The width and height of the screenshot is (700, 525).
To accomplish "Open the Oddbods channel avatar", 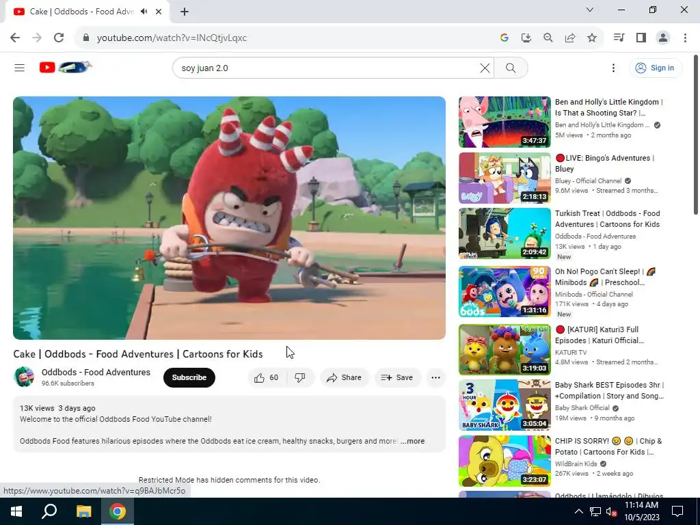I will [24, 377].
